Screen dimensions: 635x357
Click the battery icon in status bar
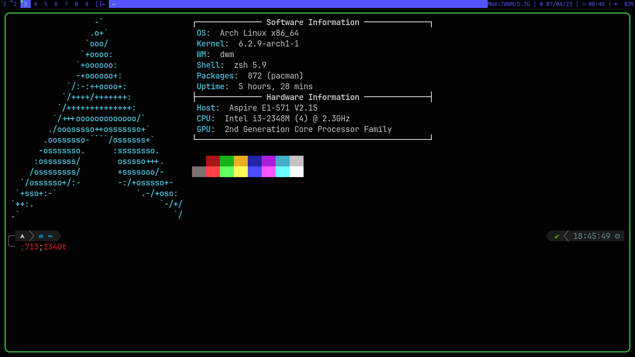click(x=616, y=4)
